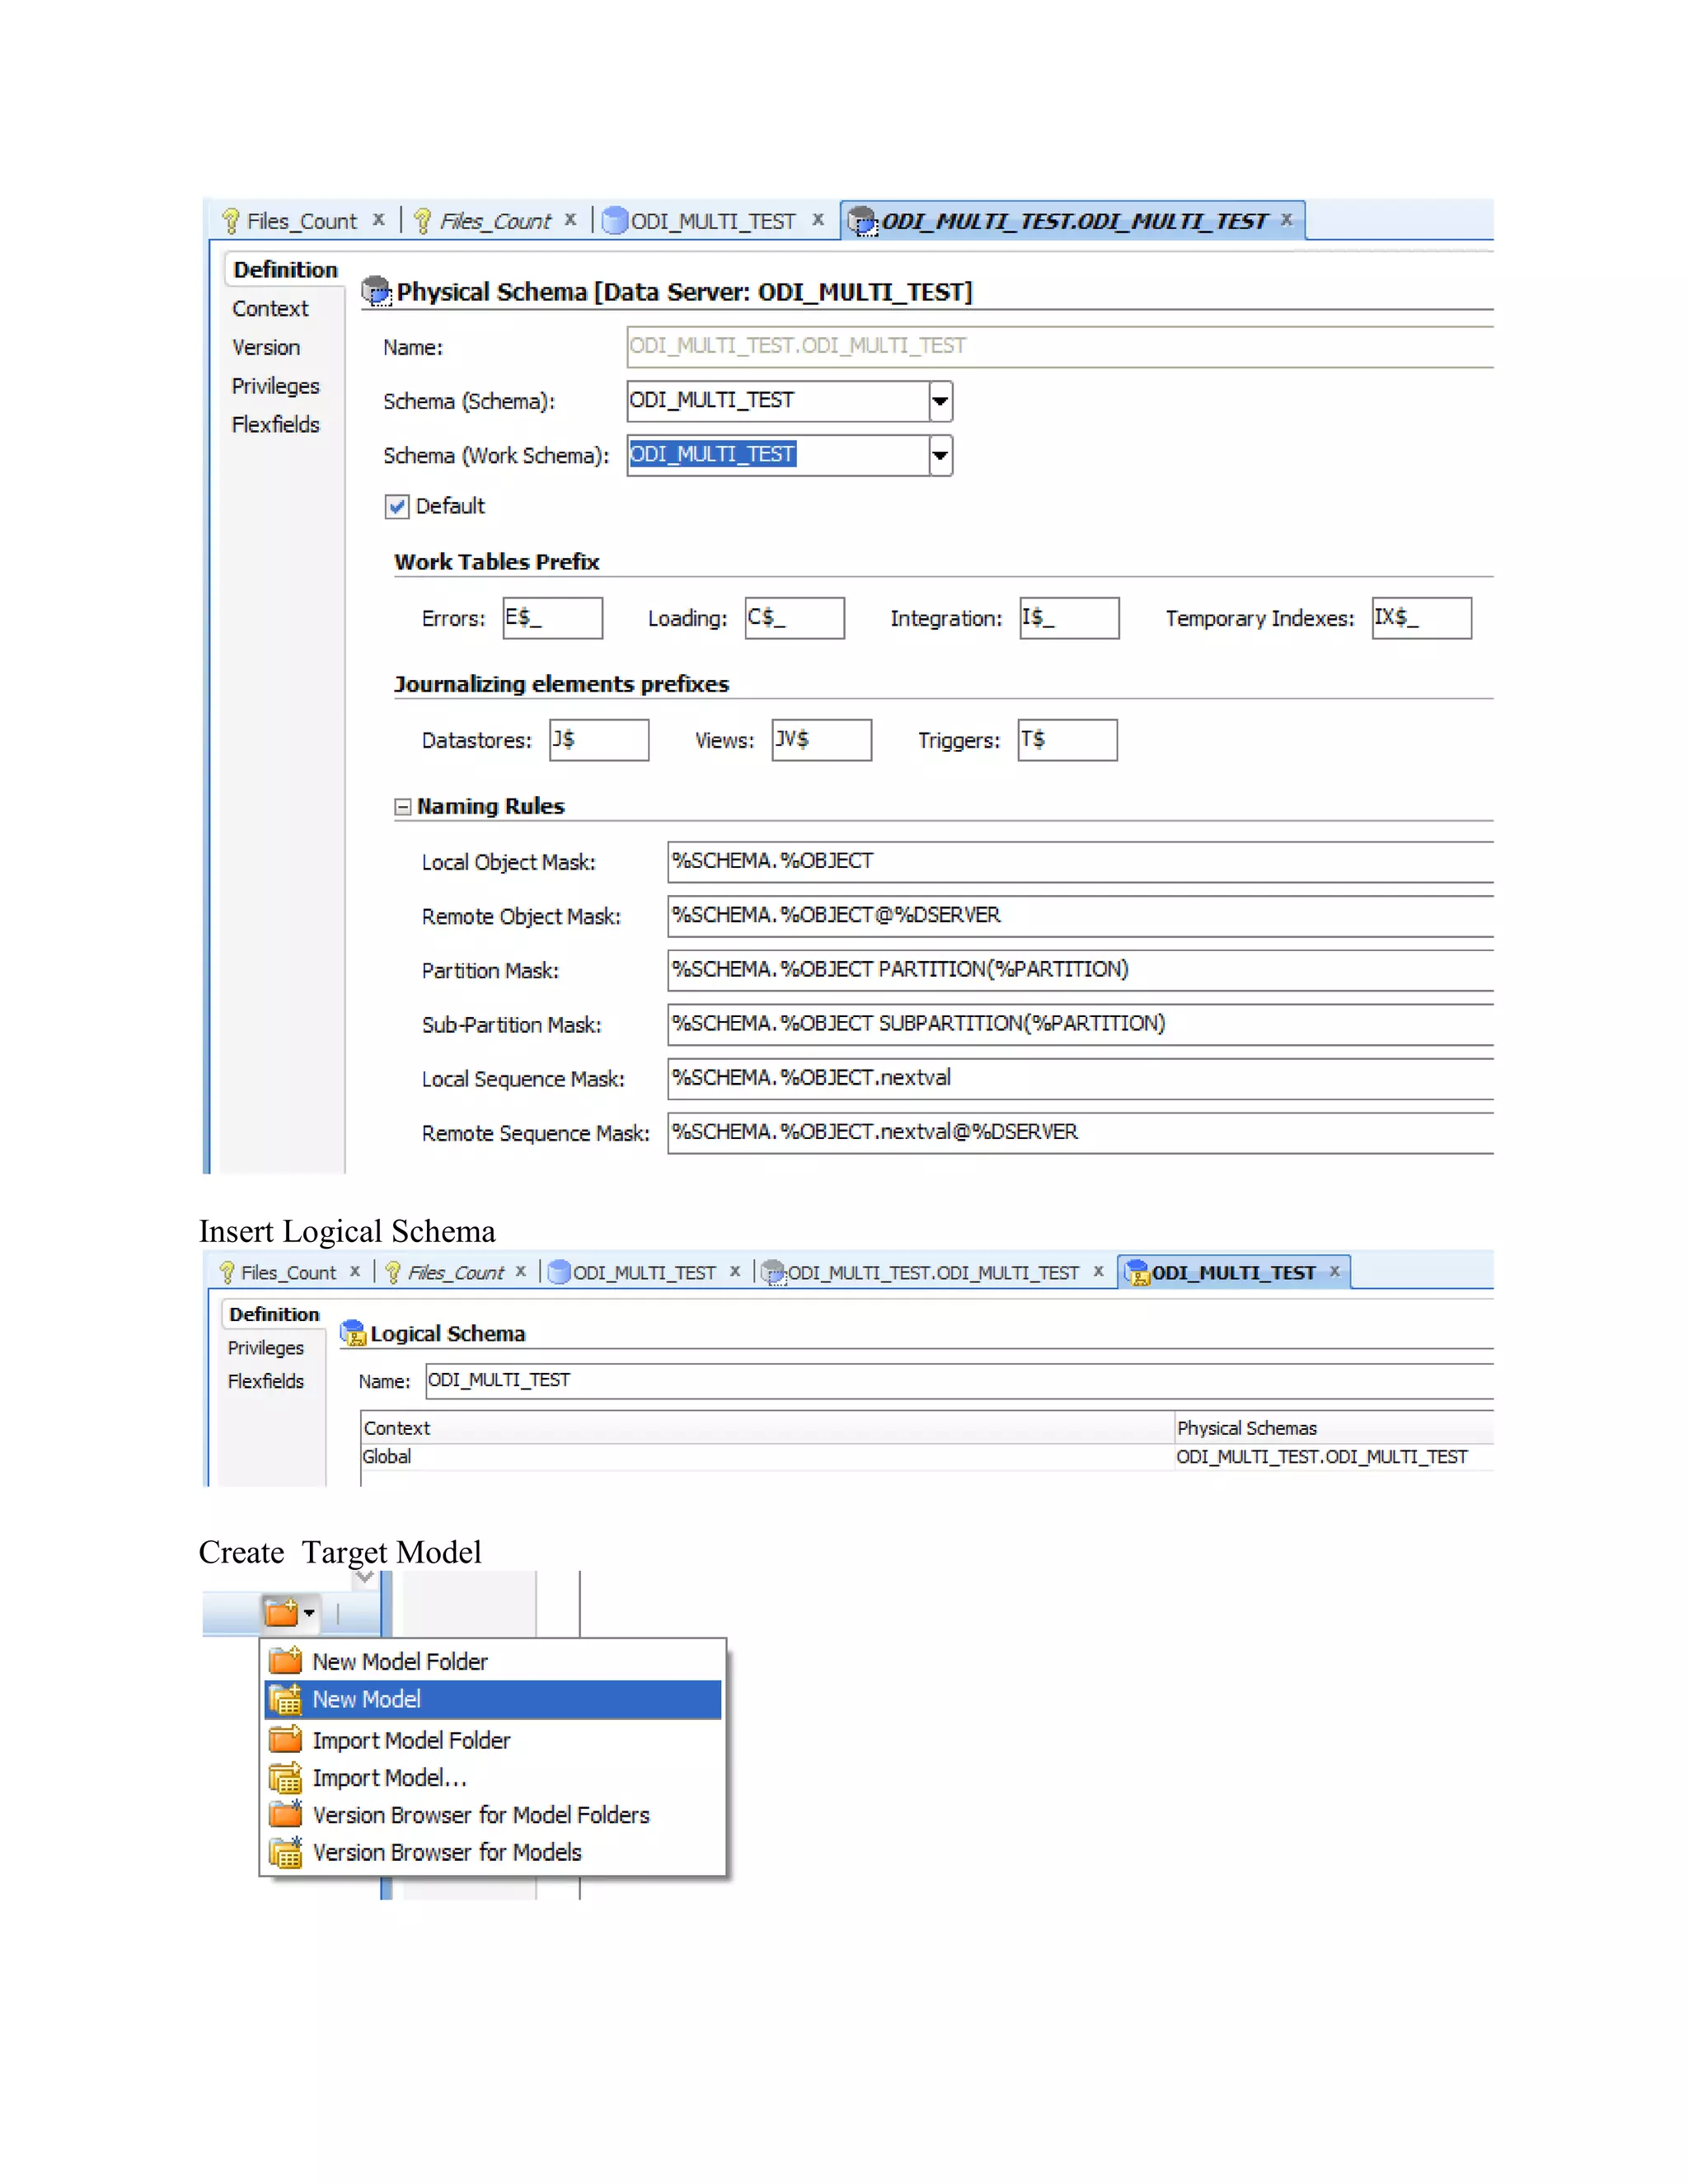Open Privileges section of Logical Schema
This screenshot has height=2184, width=1688.
266,1349
